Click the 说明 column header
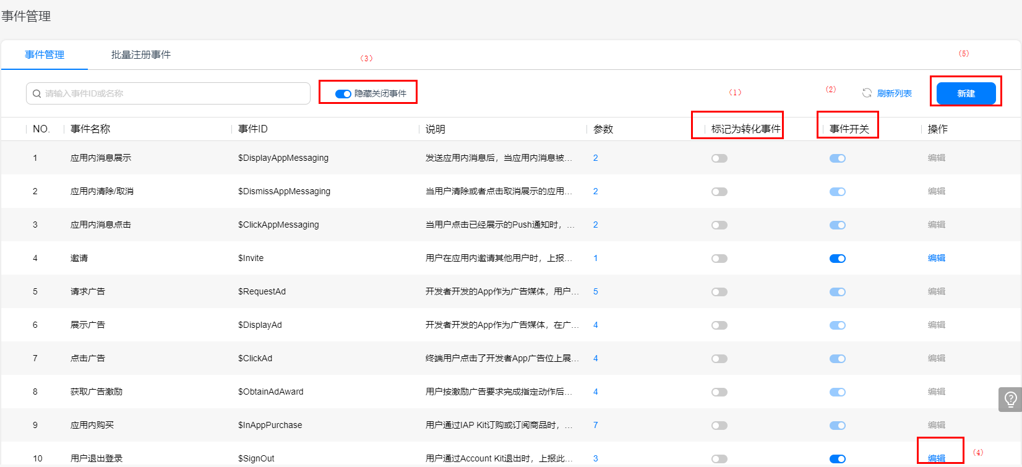Screen dimensions: 1022x467 click(x=436, y=129)
